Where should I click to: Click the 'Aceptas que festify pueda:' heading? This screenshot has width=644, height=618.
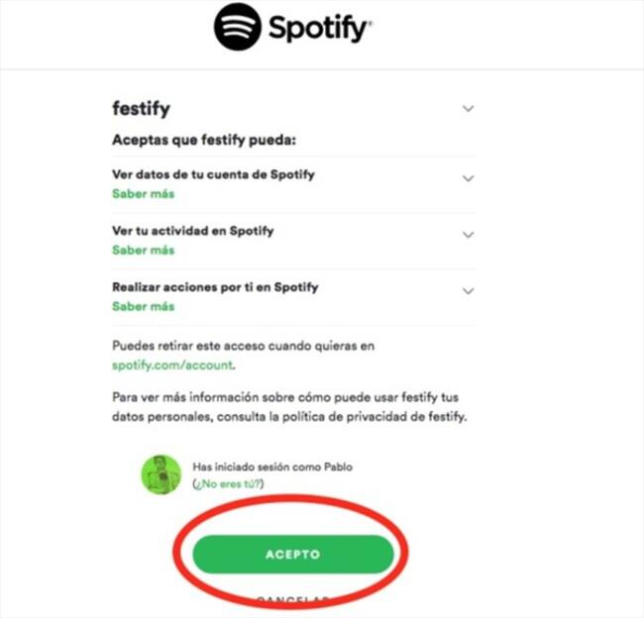pos(205,140)
